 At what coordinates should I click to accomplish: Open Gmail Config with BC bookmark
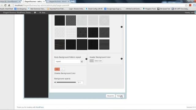coord(94,9)
